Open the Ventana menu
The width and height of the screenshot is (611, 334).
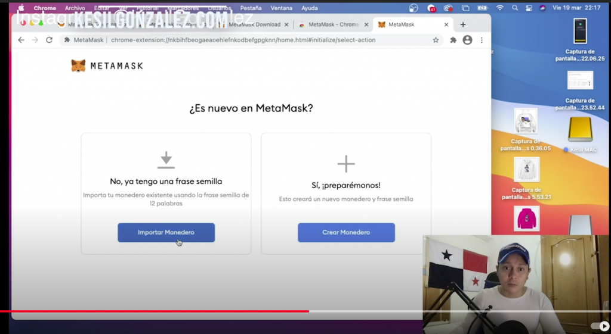click(282, 8)
